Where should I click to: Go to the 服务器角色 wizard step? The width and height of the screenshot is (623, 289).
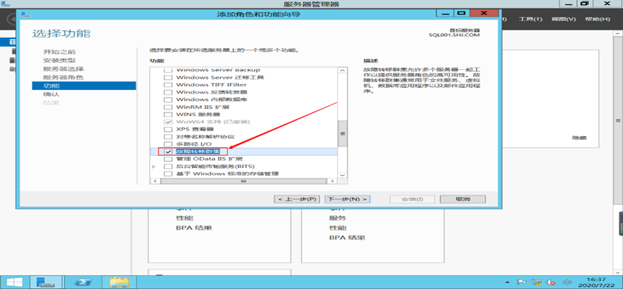[63, 77]
